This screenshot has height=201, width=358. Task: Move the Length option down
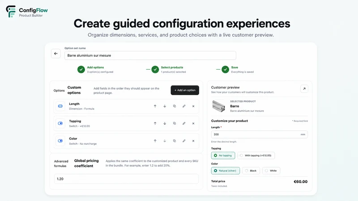pyautogui.click(x=165, y=106)
